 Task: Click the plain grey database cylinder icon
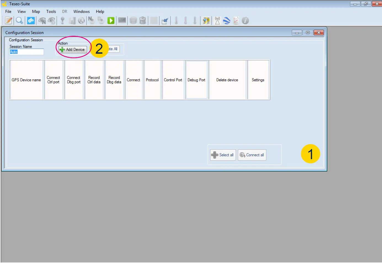tap(133, 21)
